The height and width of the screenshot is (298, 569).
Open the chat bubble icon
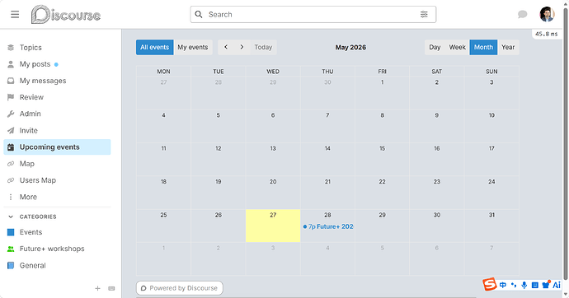[x=522, y=15]
